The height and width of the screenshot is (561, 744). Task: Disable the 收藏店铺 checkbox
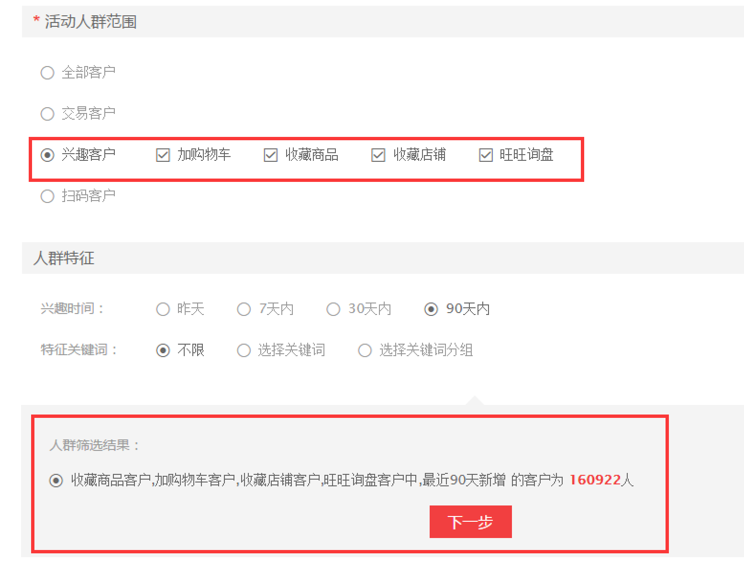(x=378, y=155)
